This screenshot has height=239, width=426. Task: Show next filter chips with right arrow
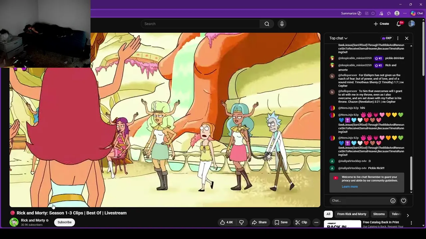pyautogui.click(x=408, y=215)
